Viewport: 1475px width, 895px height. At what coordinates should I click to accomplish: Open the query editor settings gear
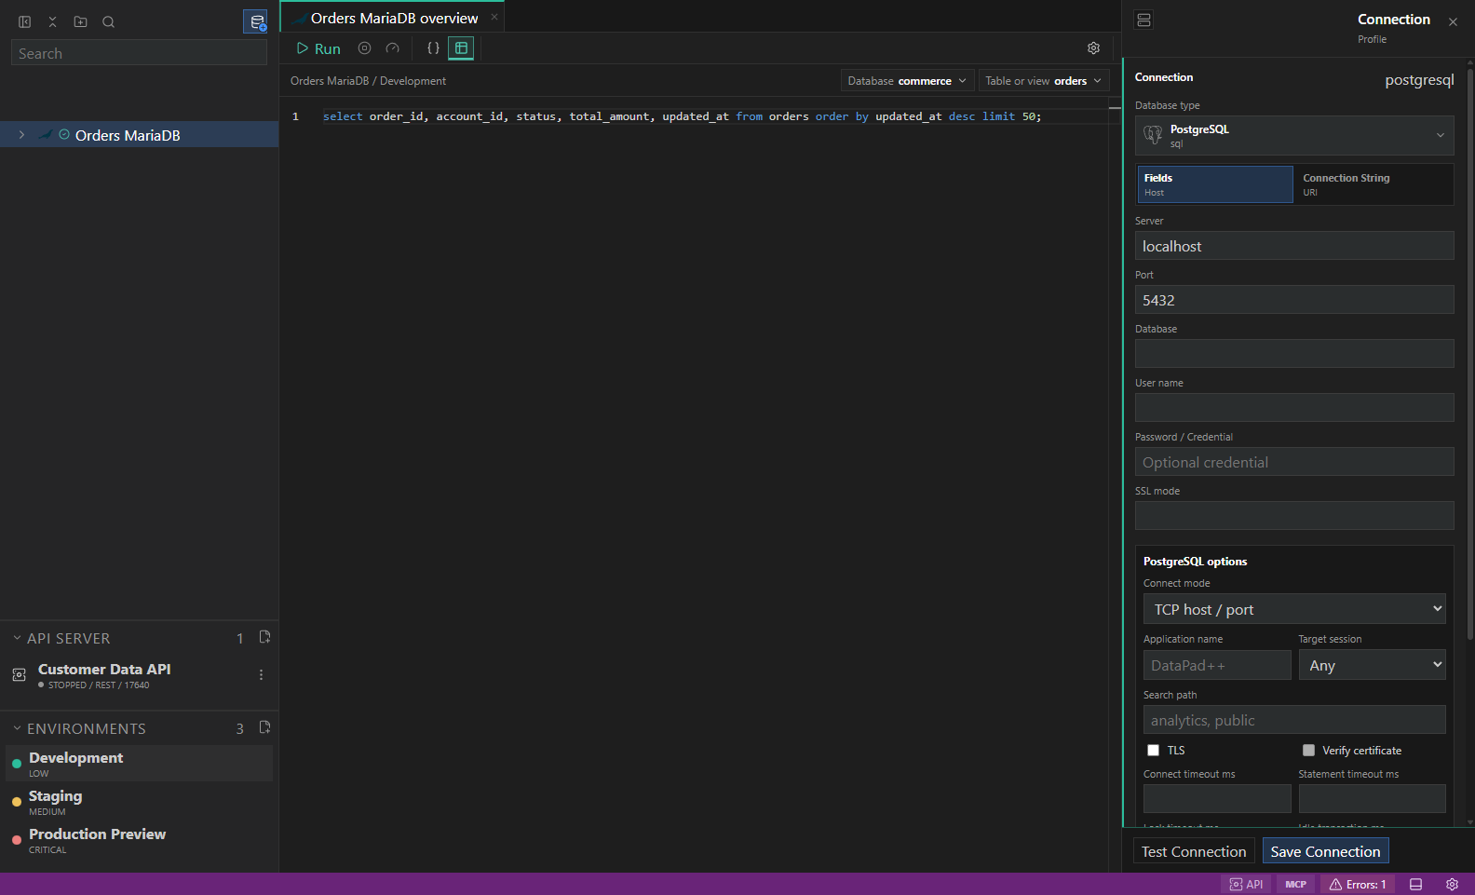click(x=1094, y=48)
